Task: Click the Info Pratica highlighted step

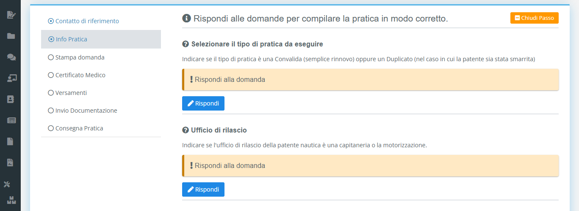Action: pyautogui.click(x=101, y=39)
